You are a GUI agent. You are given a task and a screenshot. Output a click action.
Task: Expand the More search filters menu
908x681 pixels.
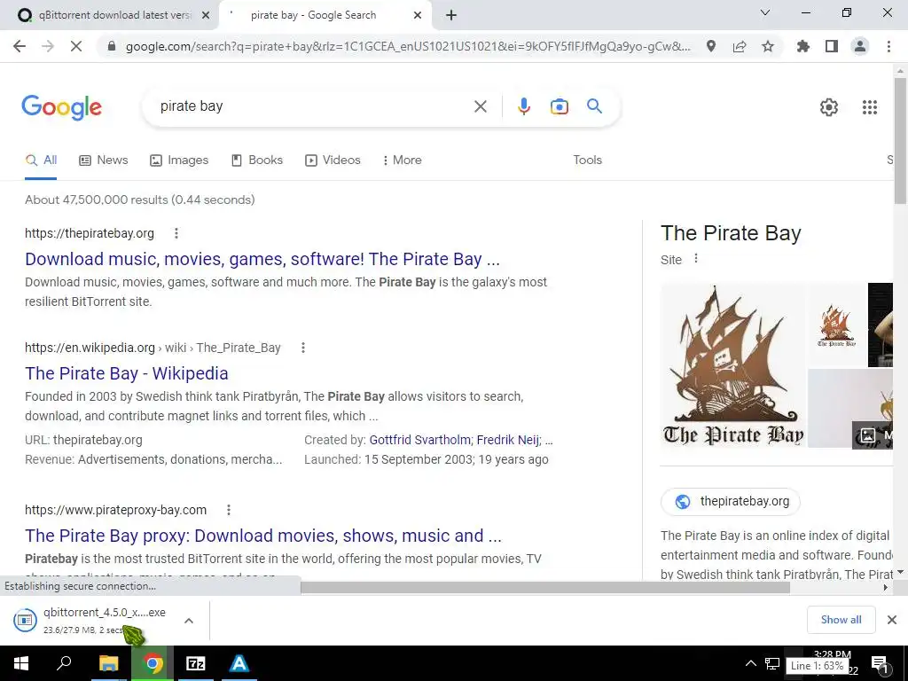402,160
